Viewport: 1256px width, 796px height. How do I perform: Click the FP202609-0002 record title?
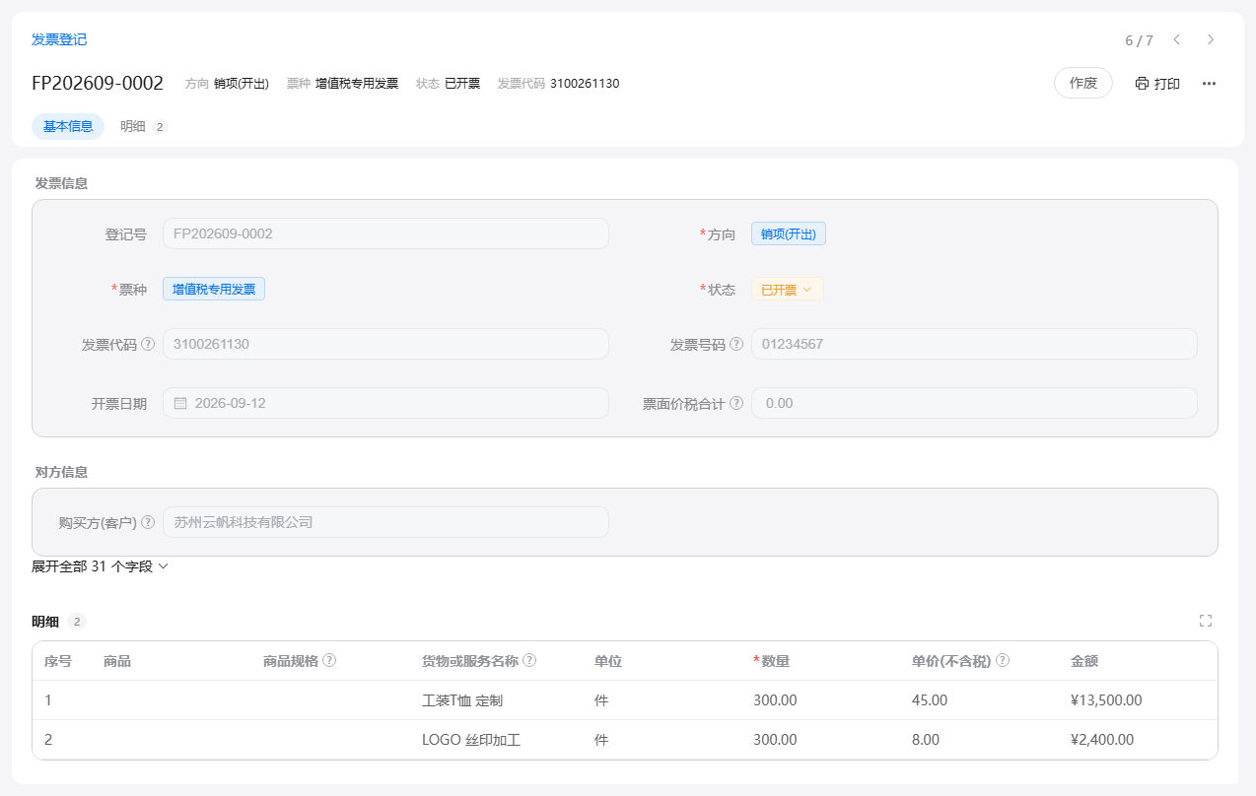98,84
